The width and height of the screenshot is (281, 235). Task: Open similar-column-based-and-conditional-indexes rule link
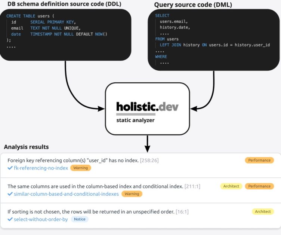[x=66, y=194]
